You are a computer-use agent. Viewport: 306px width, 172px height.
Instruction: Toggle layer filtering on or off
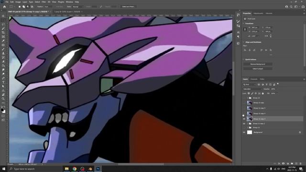click(278, 84)
